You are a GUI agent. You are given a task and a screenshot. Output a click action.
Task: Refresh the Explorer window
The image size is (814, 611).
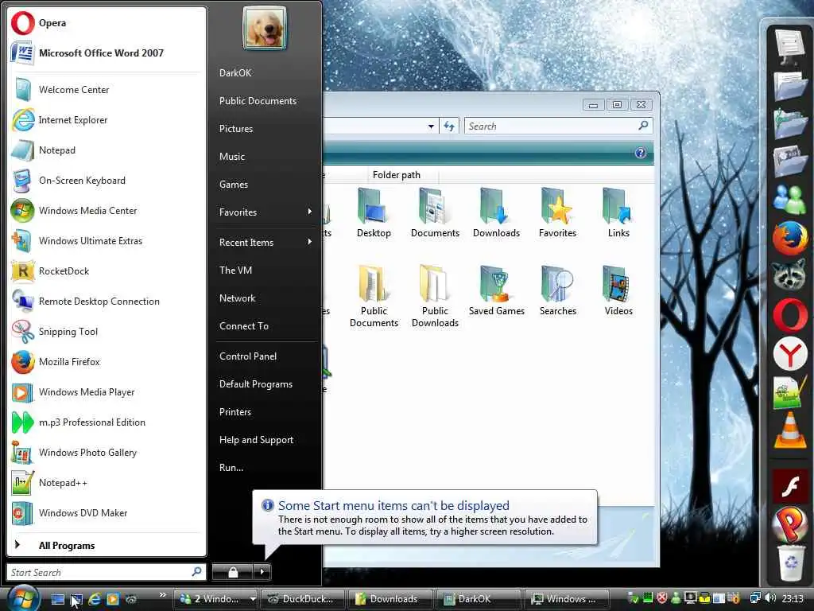pyautogui.click(x=449, y=126)
